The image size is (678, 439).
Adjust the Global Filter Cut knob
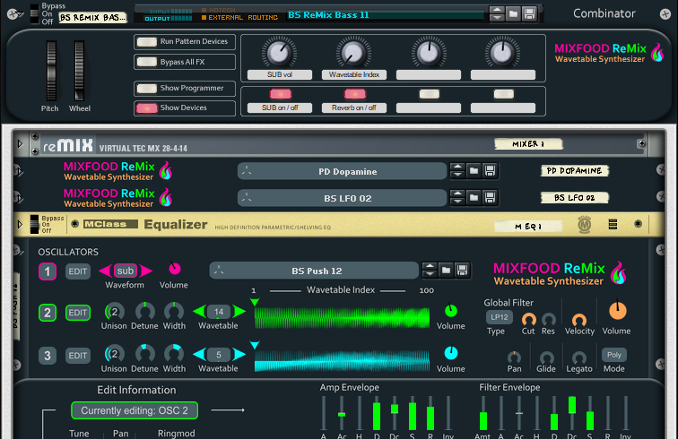click(528, 319)
